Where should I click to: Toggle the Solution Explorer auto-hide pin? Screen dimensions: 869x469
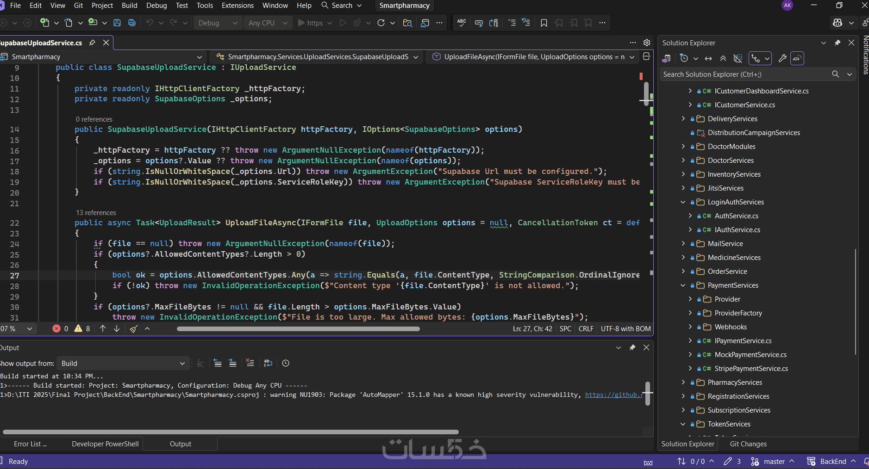pos(838,43)
